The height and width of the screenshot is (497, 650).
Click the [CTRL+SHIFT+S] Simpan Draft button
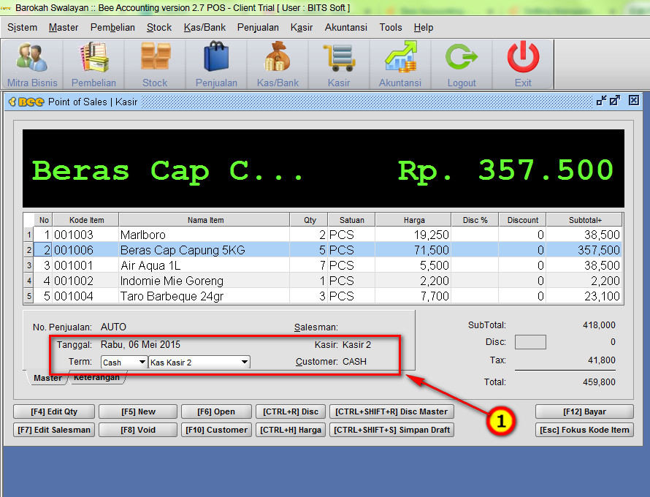point(391,430)
